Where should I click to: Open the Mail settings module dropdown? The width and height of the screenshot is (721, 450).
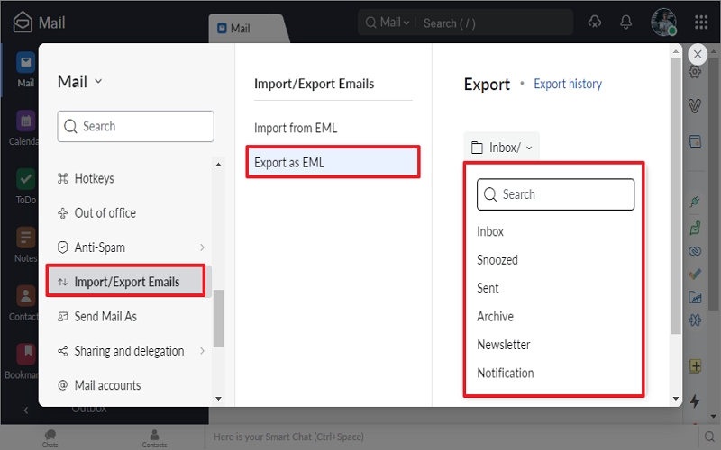[79, 82]
